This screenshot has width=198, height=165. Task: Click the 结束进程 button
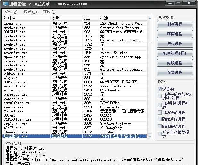click(x=175, y=44)
